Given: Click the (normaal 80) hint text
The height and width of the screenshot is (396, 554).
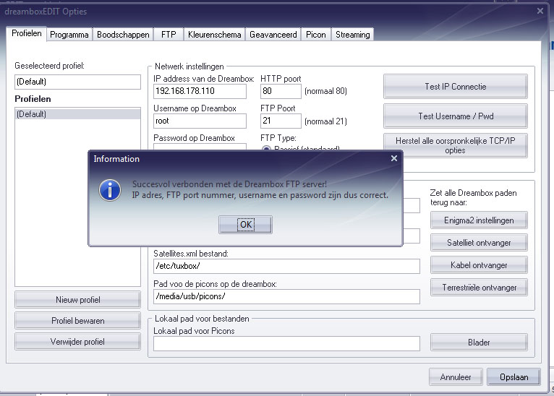Looking at the screenshot, I should (325, 91).
